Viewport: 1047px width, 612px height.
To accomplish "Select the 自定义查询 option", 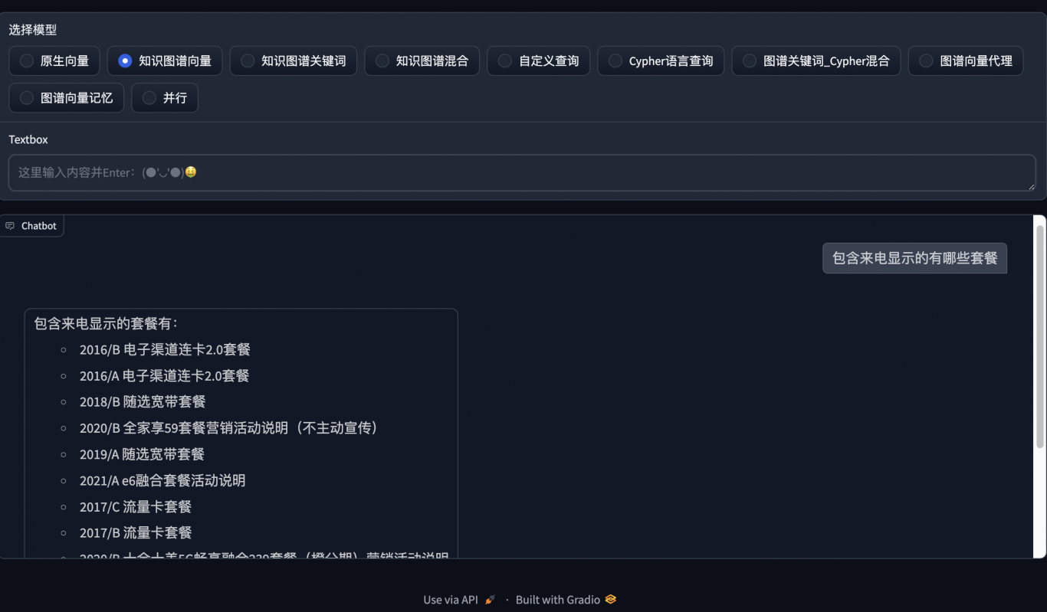I will (538, 61).
